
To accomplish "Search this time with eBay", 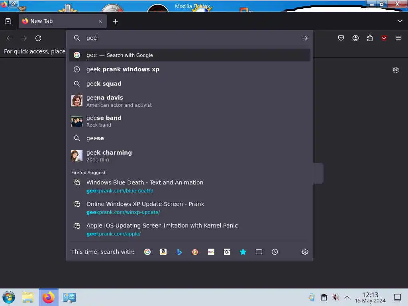I will click(x=211, y=252).
